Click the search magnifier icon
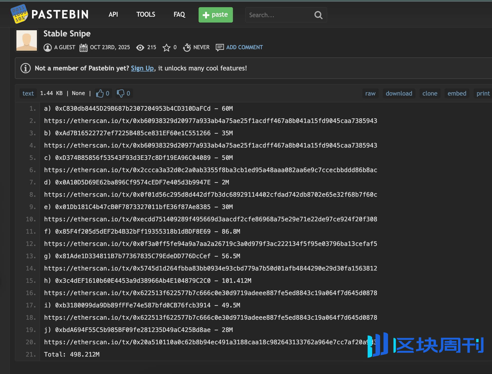 pyautogui.click(x=318, y=15)
